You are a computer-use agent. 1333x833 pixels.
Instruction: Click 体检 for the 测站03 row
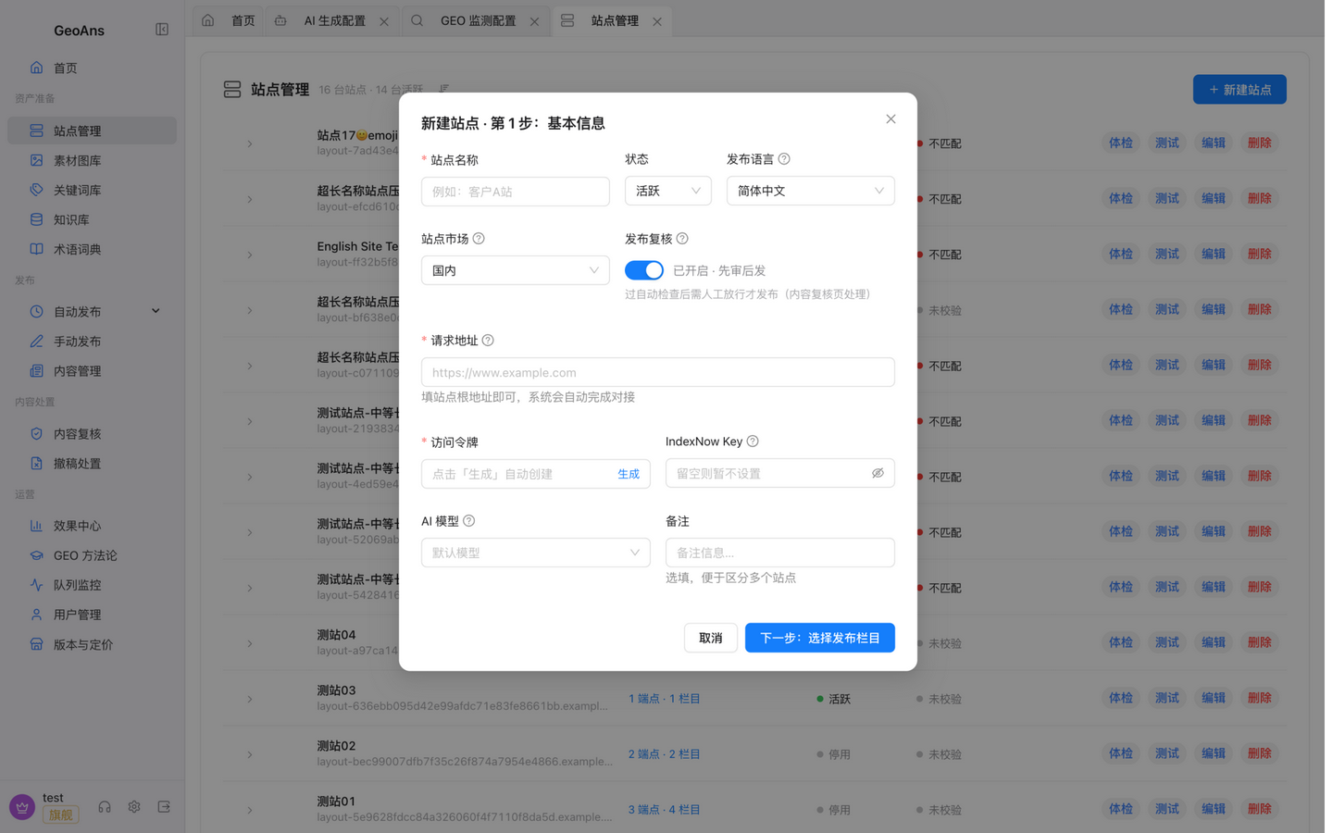click(x=1121, y=698)
